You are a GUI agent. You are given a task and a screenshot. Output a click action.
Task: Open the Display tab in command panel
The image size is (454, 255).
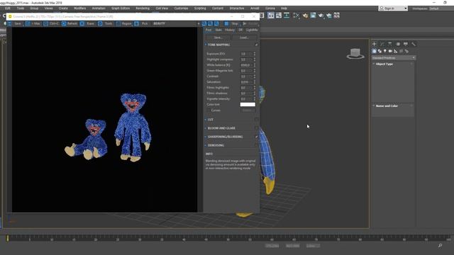[406, 44]
